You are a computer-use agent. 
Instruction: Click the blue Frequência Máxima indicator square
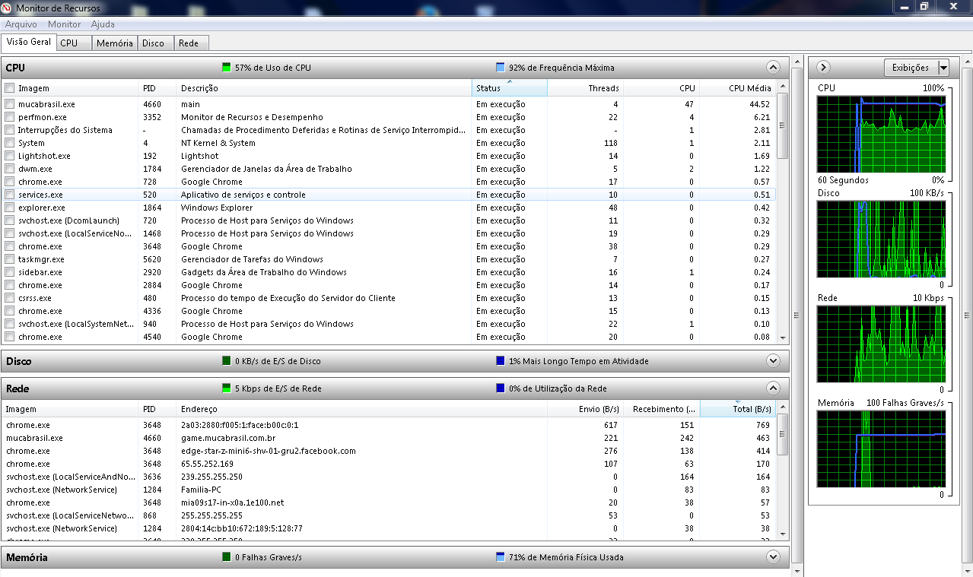click(x=500, y=68)
